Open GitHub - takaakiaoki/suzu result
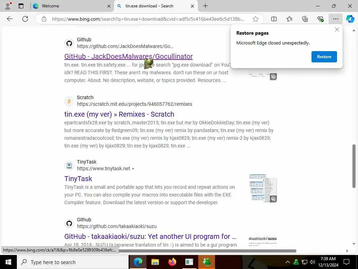358x269 pixels. pos(150,236)
